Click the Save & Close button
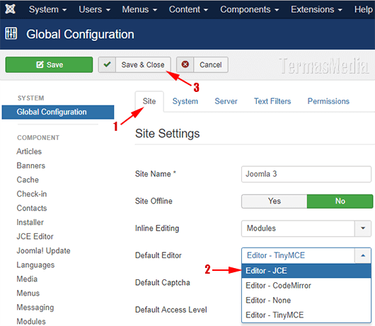This screenshot has height=326, width=375. [134, 64]
